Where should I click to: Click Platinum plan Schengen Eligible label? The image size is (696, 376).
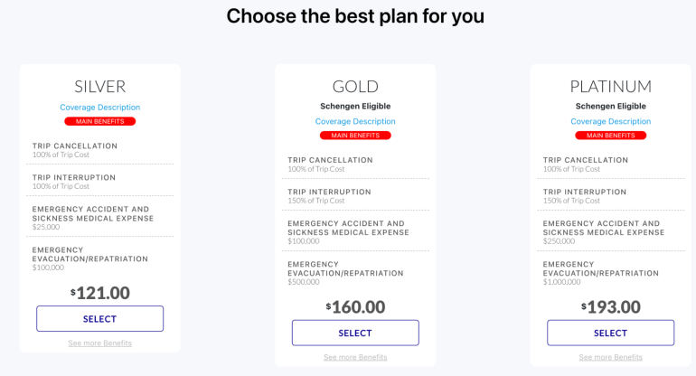pos(610,106)
